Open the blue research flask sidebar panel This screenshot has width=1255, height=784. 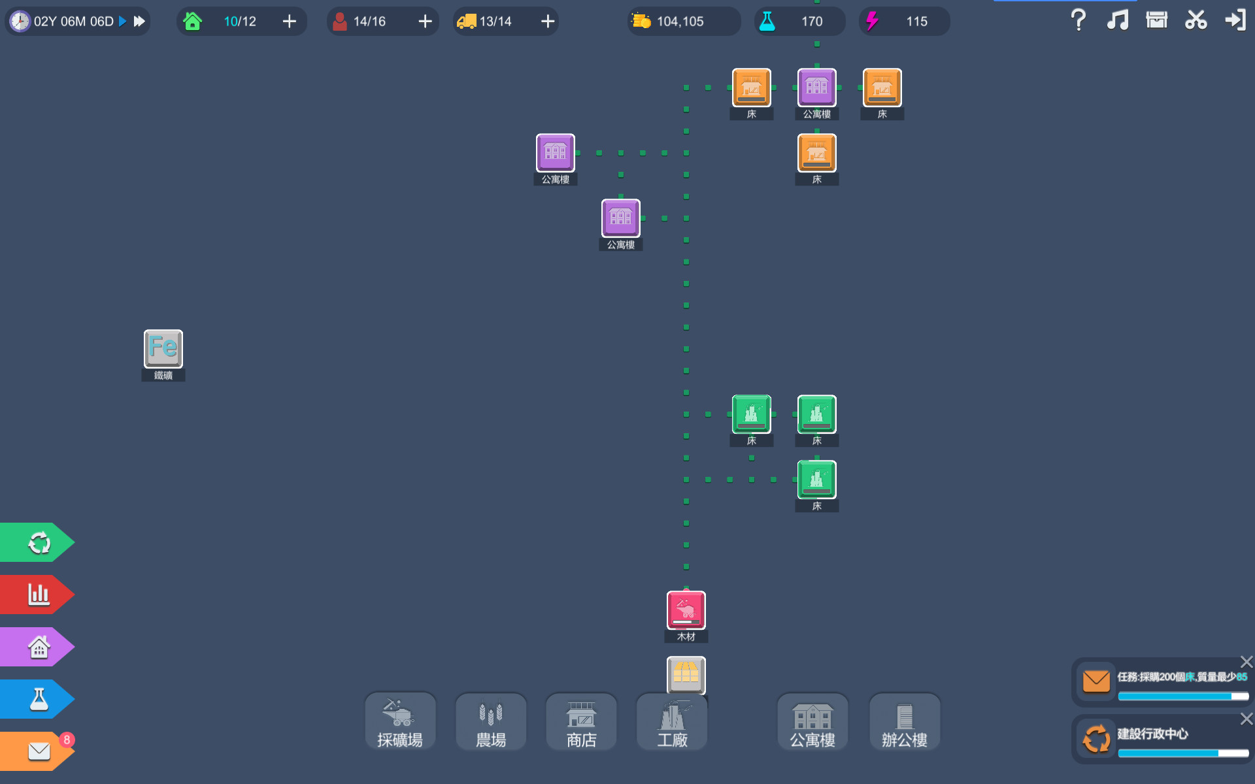coord(37,698)
